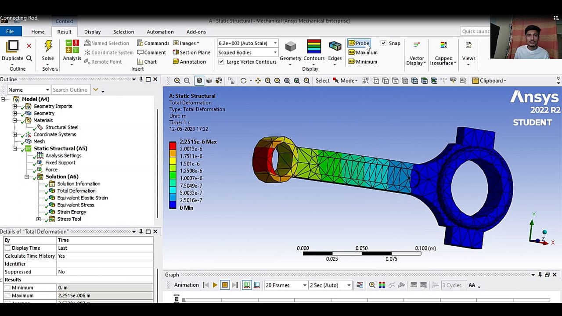Click the Commands insert button
This screenshot has height=316, width=562.
coord(153,43)
